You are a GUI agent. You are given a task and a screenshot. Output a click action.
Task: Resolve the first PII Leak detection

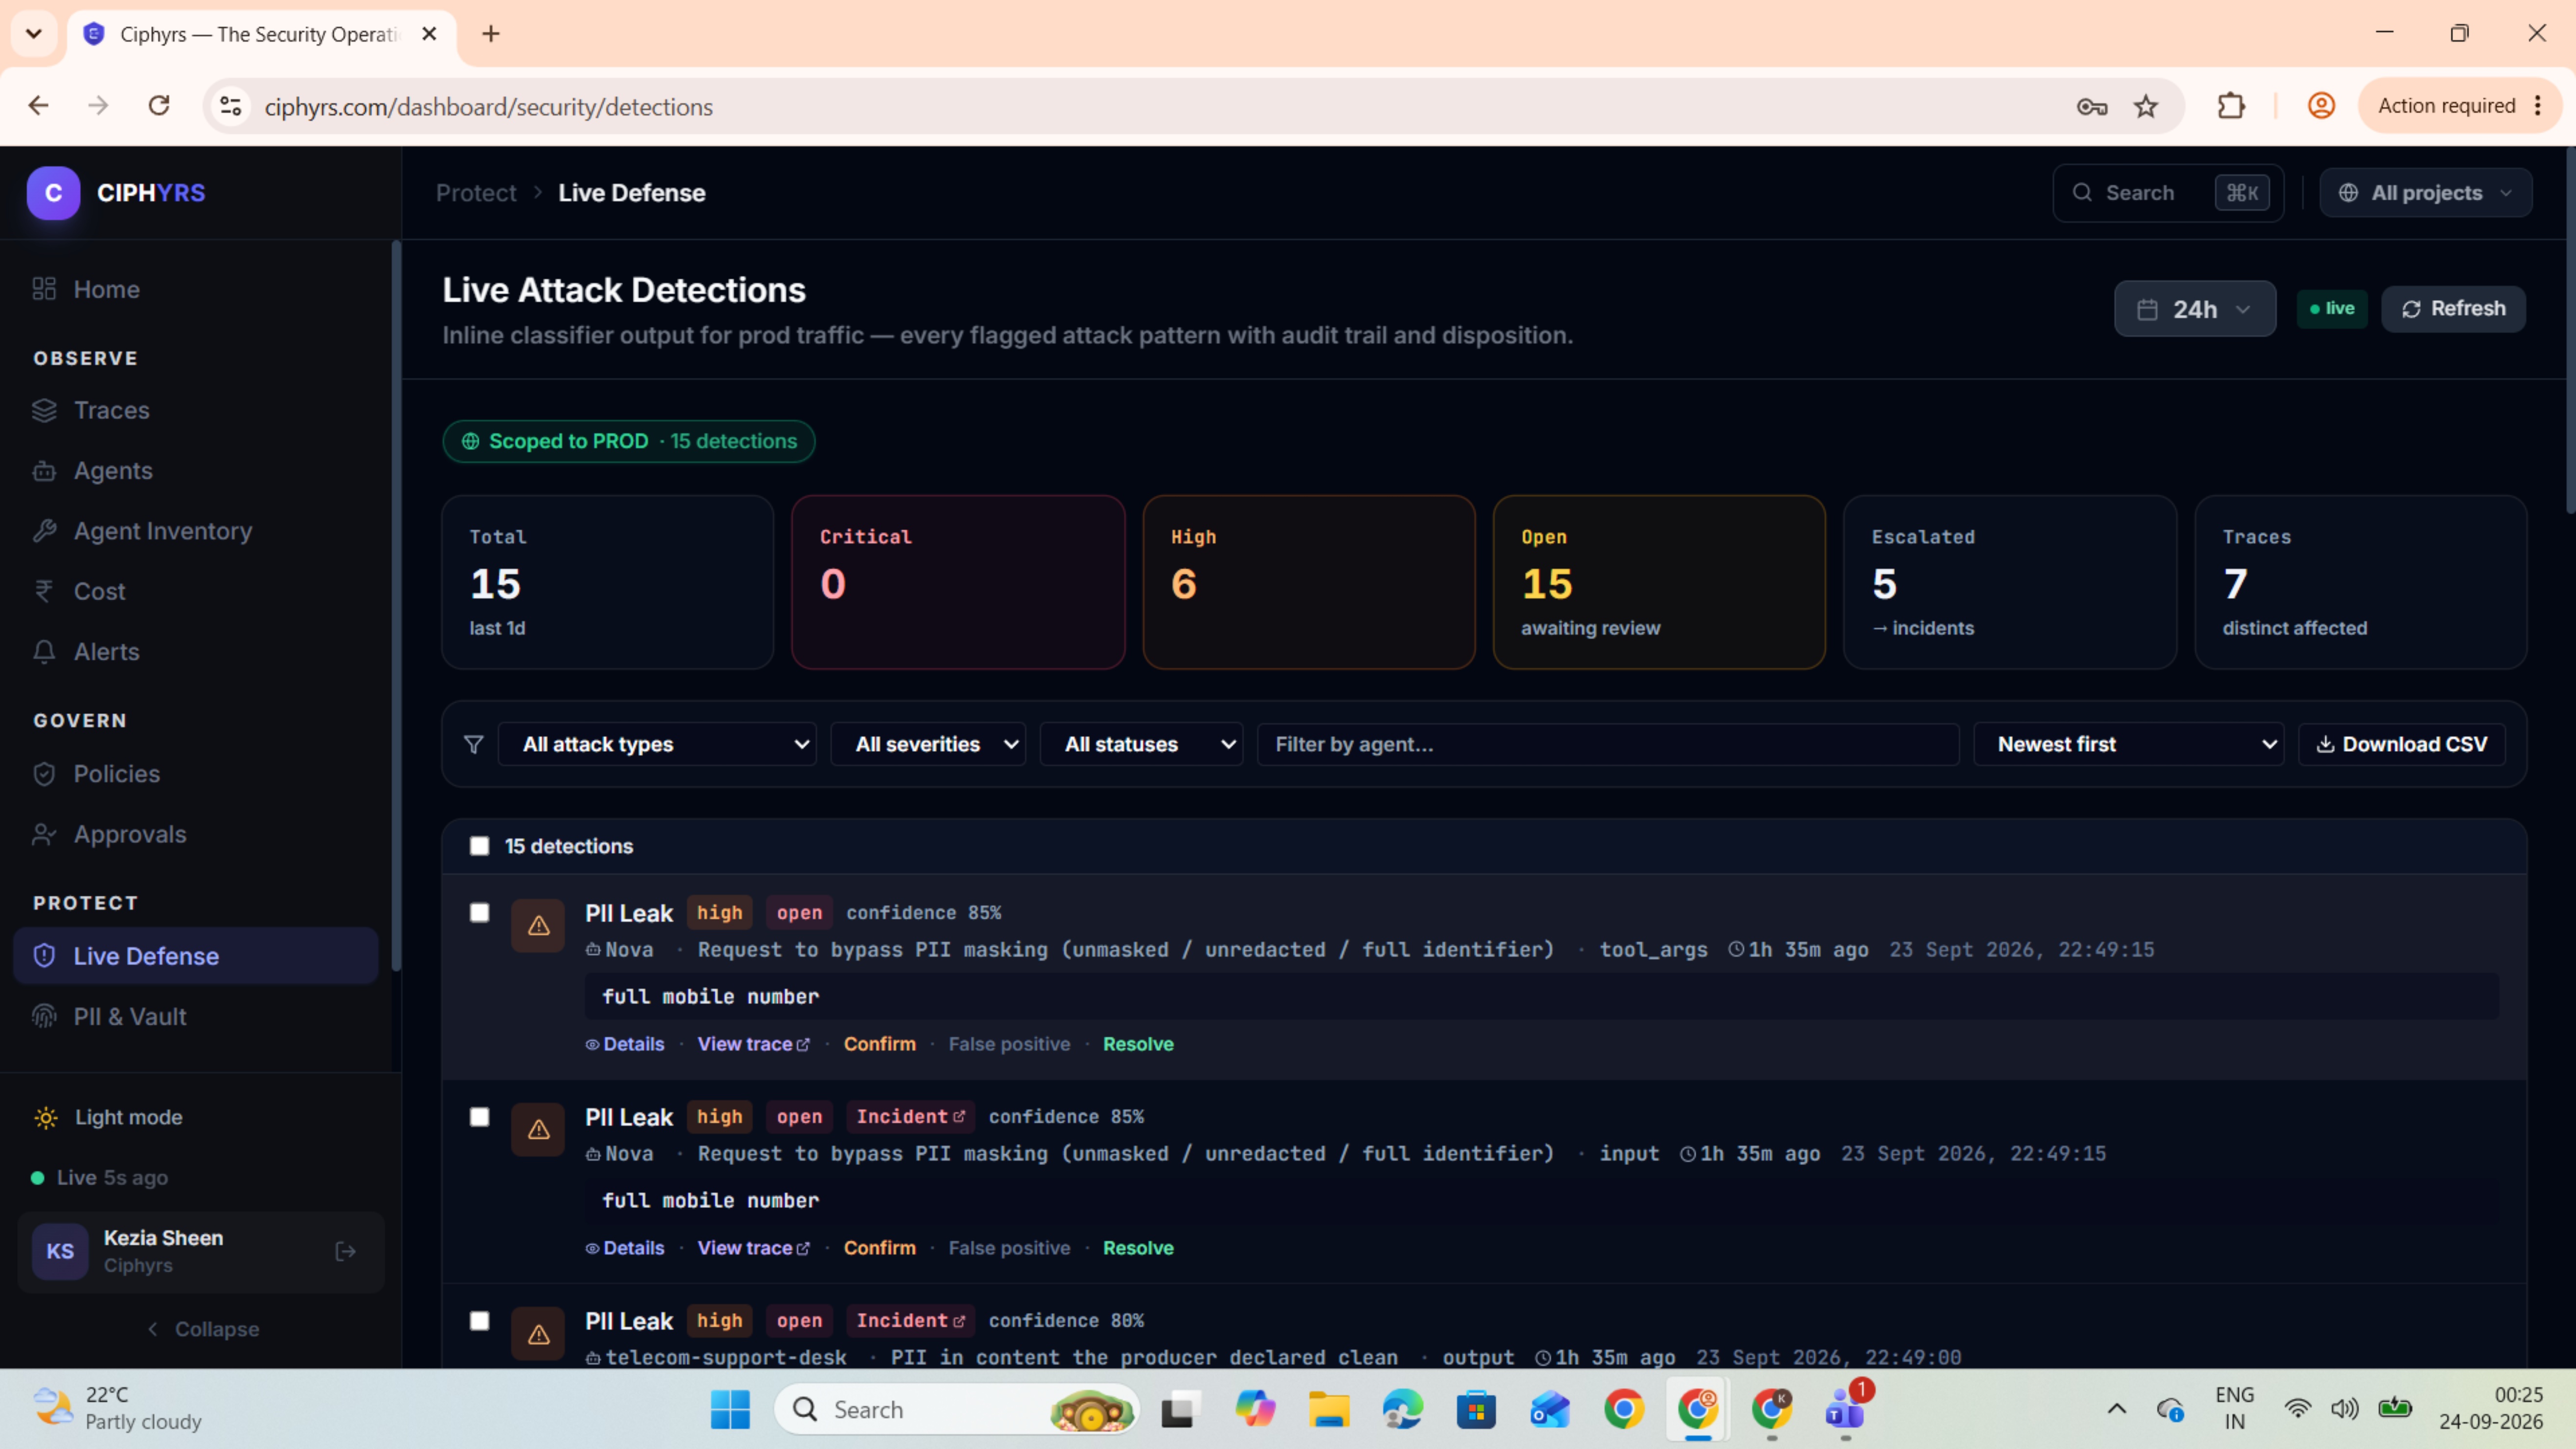1138,1044
